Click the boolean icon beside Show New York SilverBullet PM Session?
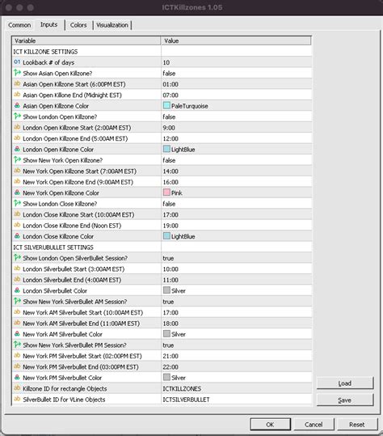This screenshot has height=436, width=383. click(17, 345)
